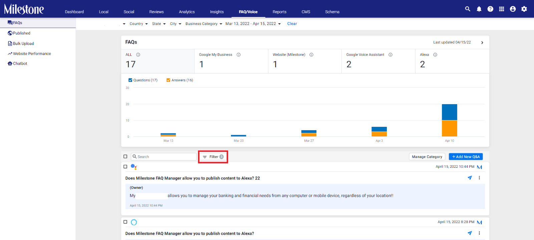Go to the Insights tab
The image size is (534, 240).
point(217,12)
